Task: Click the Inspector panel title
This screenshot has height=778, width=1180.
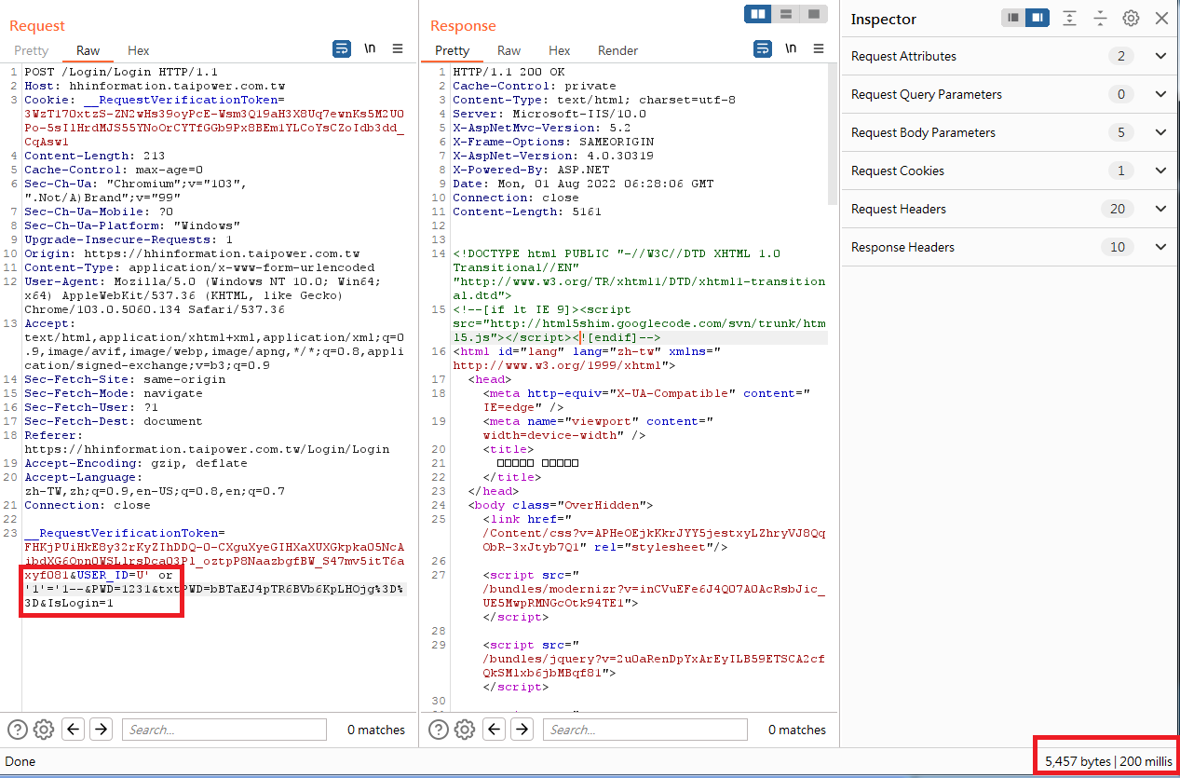Action: (x=884, y=19)
